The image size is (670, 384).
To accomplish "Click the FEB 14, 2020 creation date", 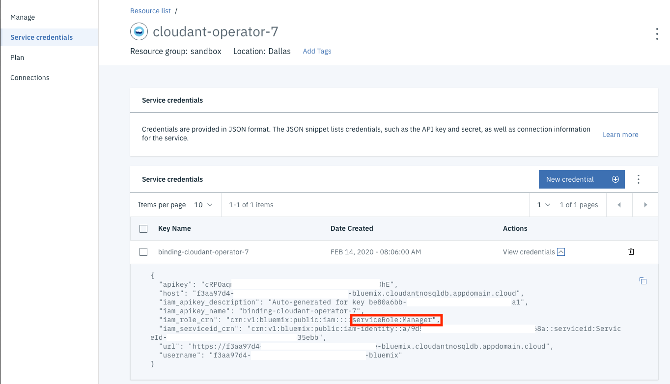I will [376, 252].
